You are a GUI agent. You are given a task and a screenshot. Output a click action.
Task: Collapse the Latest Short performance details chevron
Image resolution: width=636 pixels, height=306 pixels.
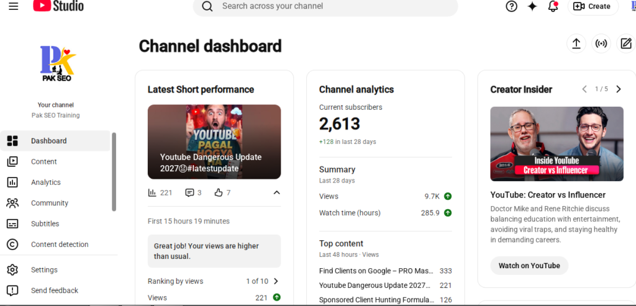[276, 192]
